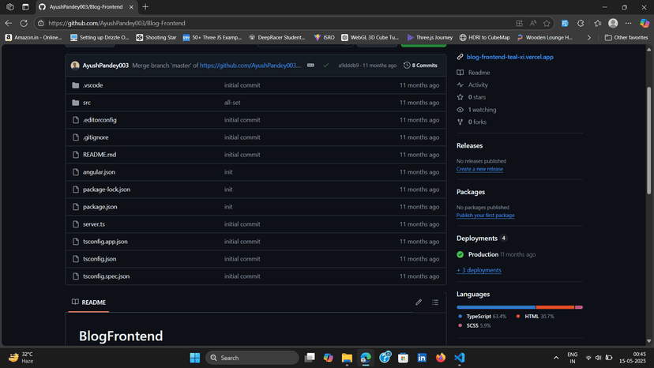Open Production deployment
The width and height of the screenshot is (654, 368).
coord(483,254)
